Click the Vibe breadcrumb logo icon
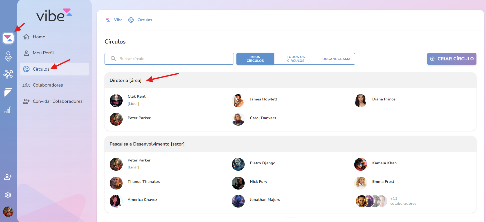486x222 pixels. point(108,20)
